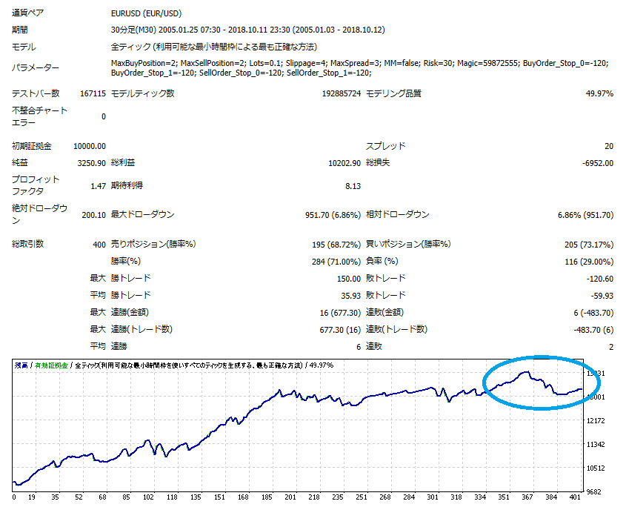Select the parameter line beginning MaxBuyPosition=2

360,63
